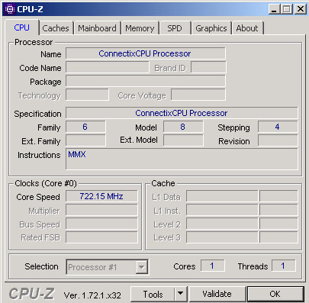Minimize the CPU-Z window
This screenshot has height=303, width=309.
pyautogui.click(x=274, y=9)
